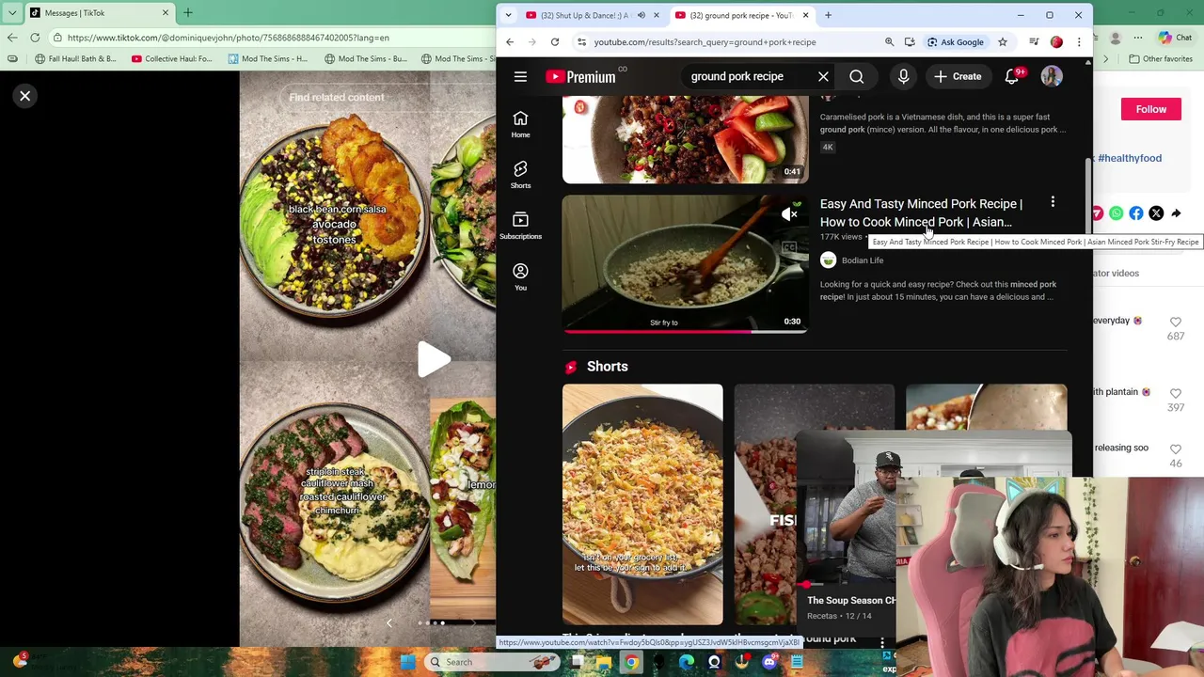Viewport: 1204px width, 677px height.
Task: Follow the TikTok creator
Action: point(1150,109)
